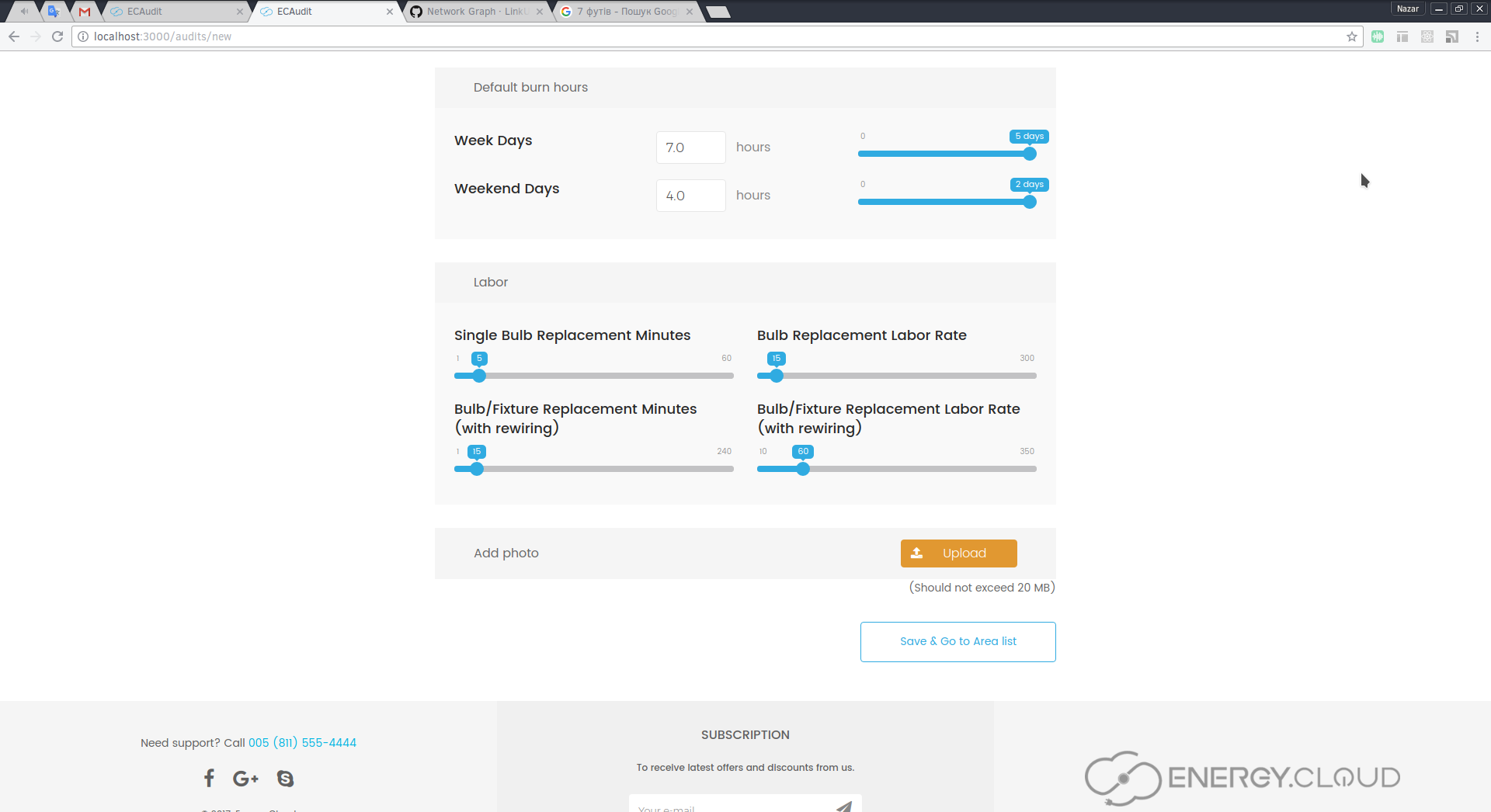Open the Google Plus icon in footer
1491x812 pixels.
[x=245, y=778]
